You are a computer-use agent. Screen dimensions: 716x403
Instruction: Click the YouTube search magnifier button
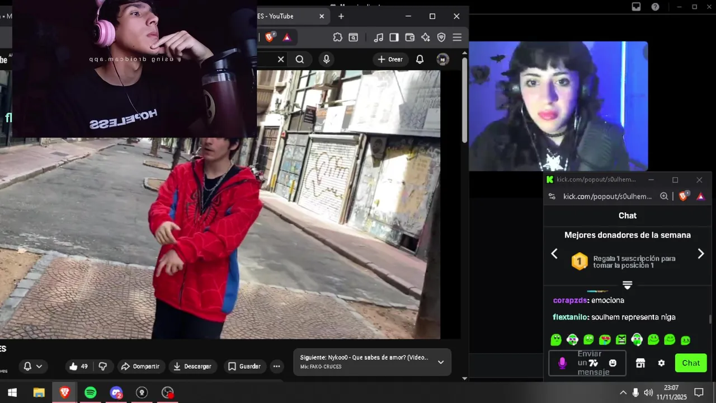point(300,59)
